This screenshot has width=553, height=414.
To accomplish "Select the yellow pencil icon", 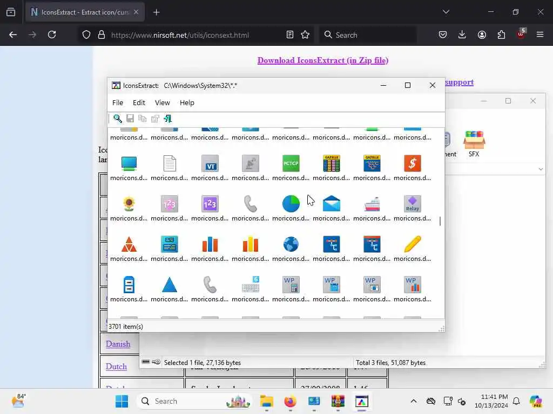I will [412, 244].
